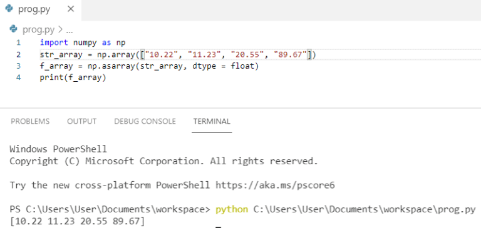Click line number 4 in the gutter
Image resolution: width=481 pixels, height=228 pixels.
(x=19, y=77)
